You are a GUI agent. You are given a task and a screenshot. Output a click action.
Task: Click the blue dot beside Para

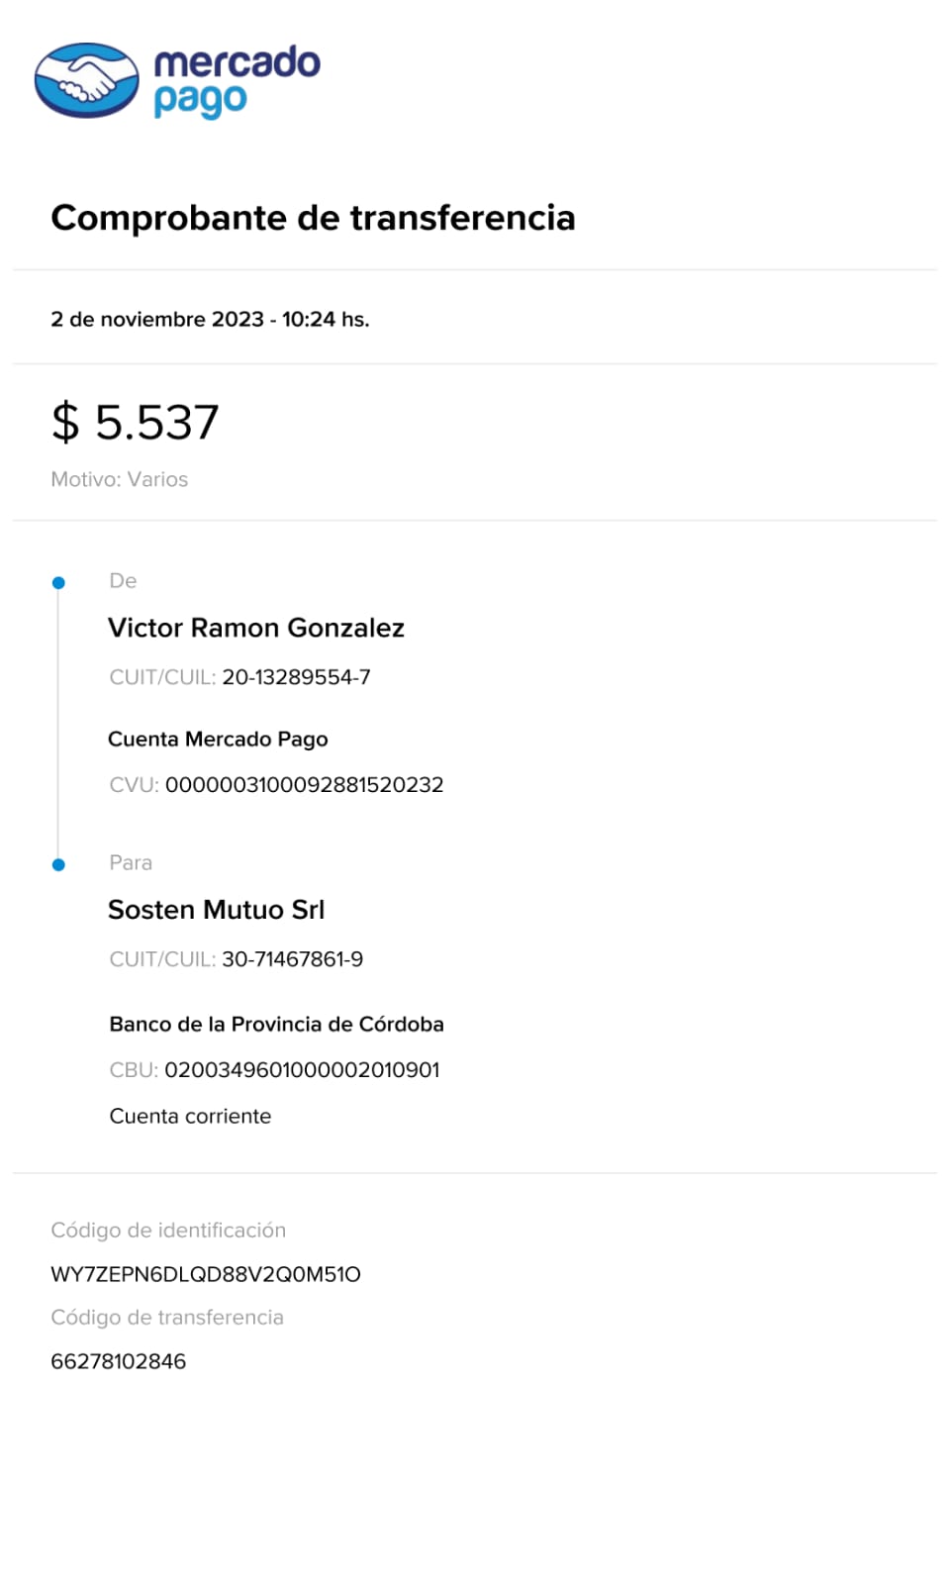pos(58,865)
